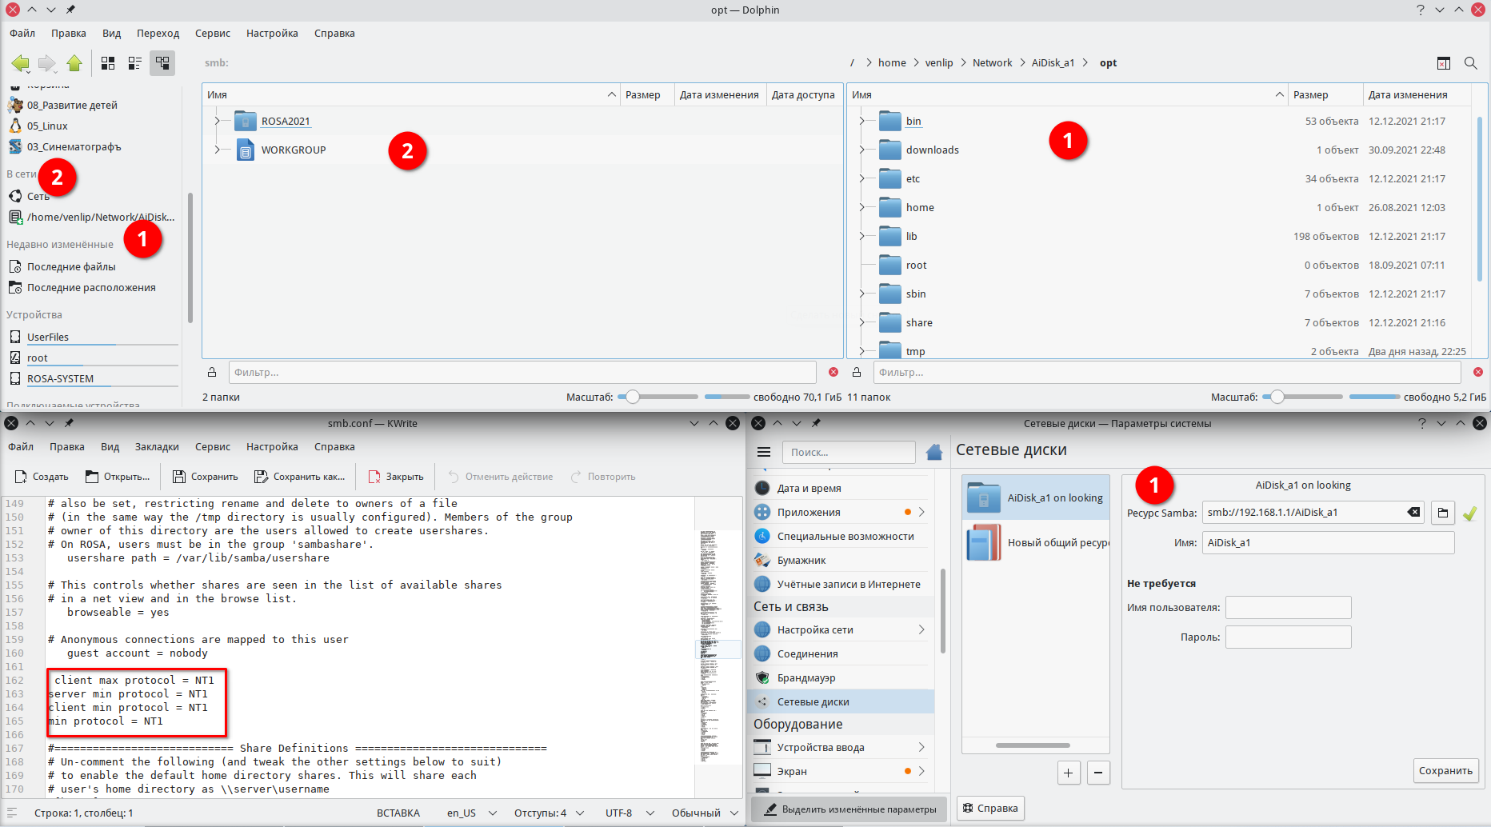1491x827 pixels.
Task: Click the home icon in System Settings
Action: pos(933,453)
